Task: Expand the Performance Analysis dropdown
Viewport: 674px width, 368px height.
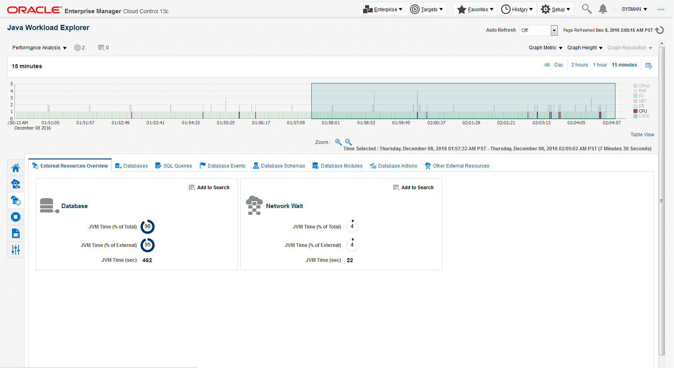Action: pyautogui.click(x=39, y=48)
